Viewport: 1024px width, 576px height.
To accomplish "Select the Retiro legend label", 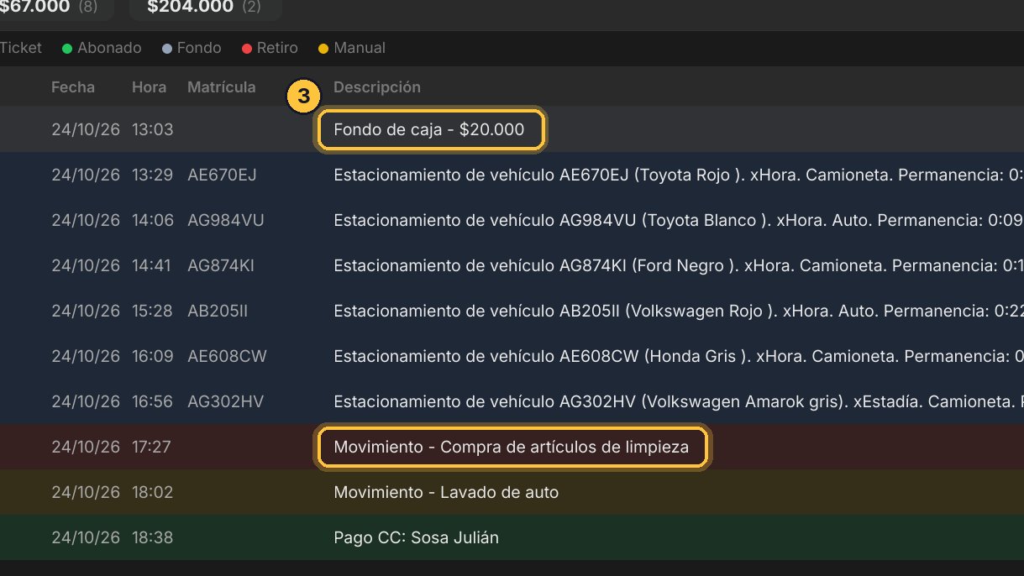I will [277, 48].
